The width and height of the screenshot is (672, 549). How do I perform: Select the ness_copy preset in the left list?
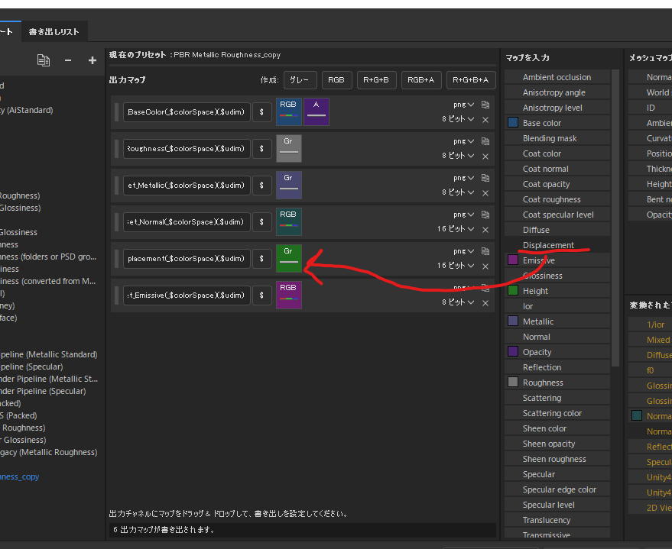[18, 476]
